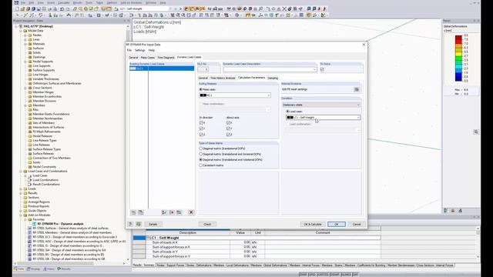Click the Check button

point(207,224)
